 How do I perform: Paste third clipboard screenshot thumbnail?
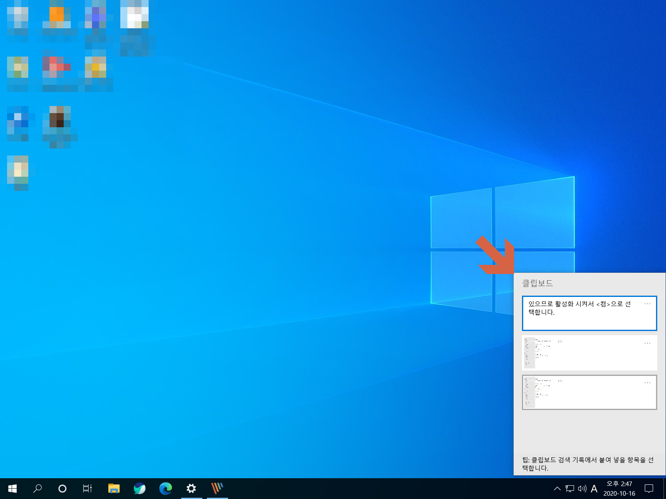point(589,392)
